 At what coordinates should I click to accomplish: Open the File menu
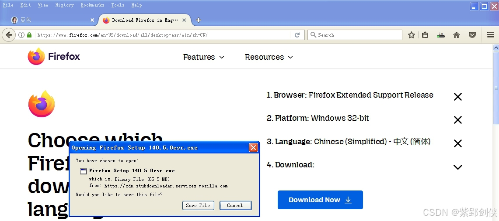(8, 5)
